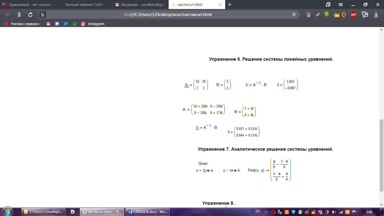
Task: Open the blue shield tray icon
Action: (293, 212)
